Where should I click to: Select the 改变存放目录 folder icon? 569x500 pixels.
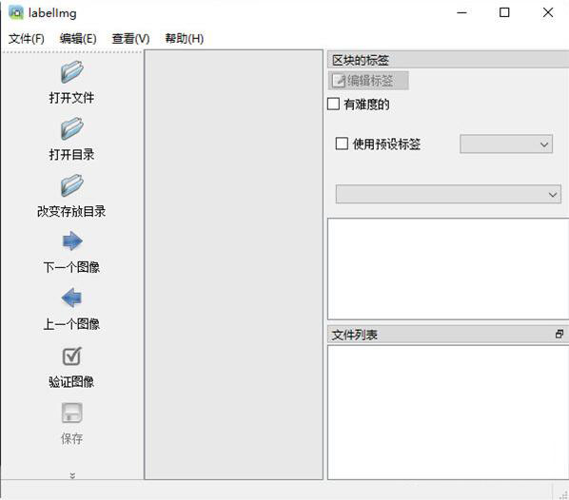tap(72, 185)
